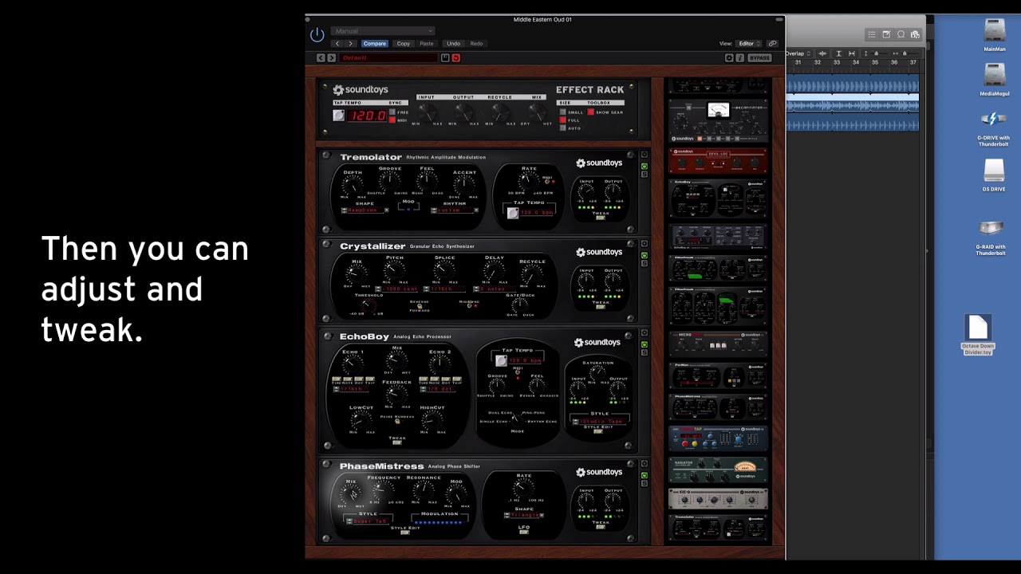
Task: Click the Compare button
Action: click(x=374, y=44)
